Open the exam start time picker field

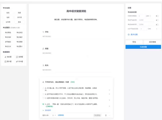tap(146, 20)
